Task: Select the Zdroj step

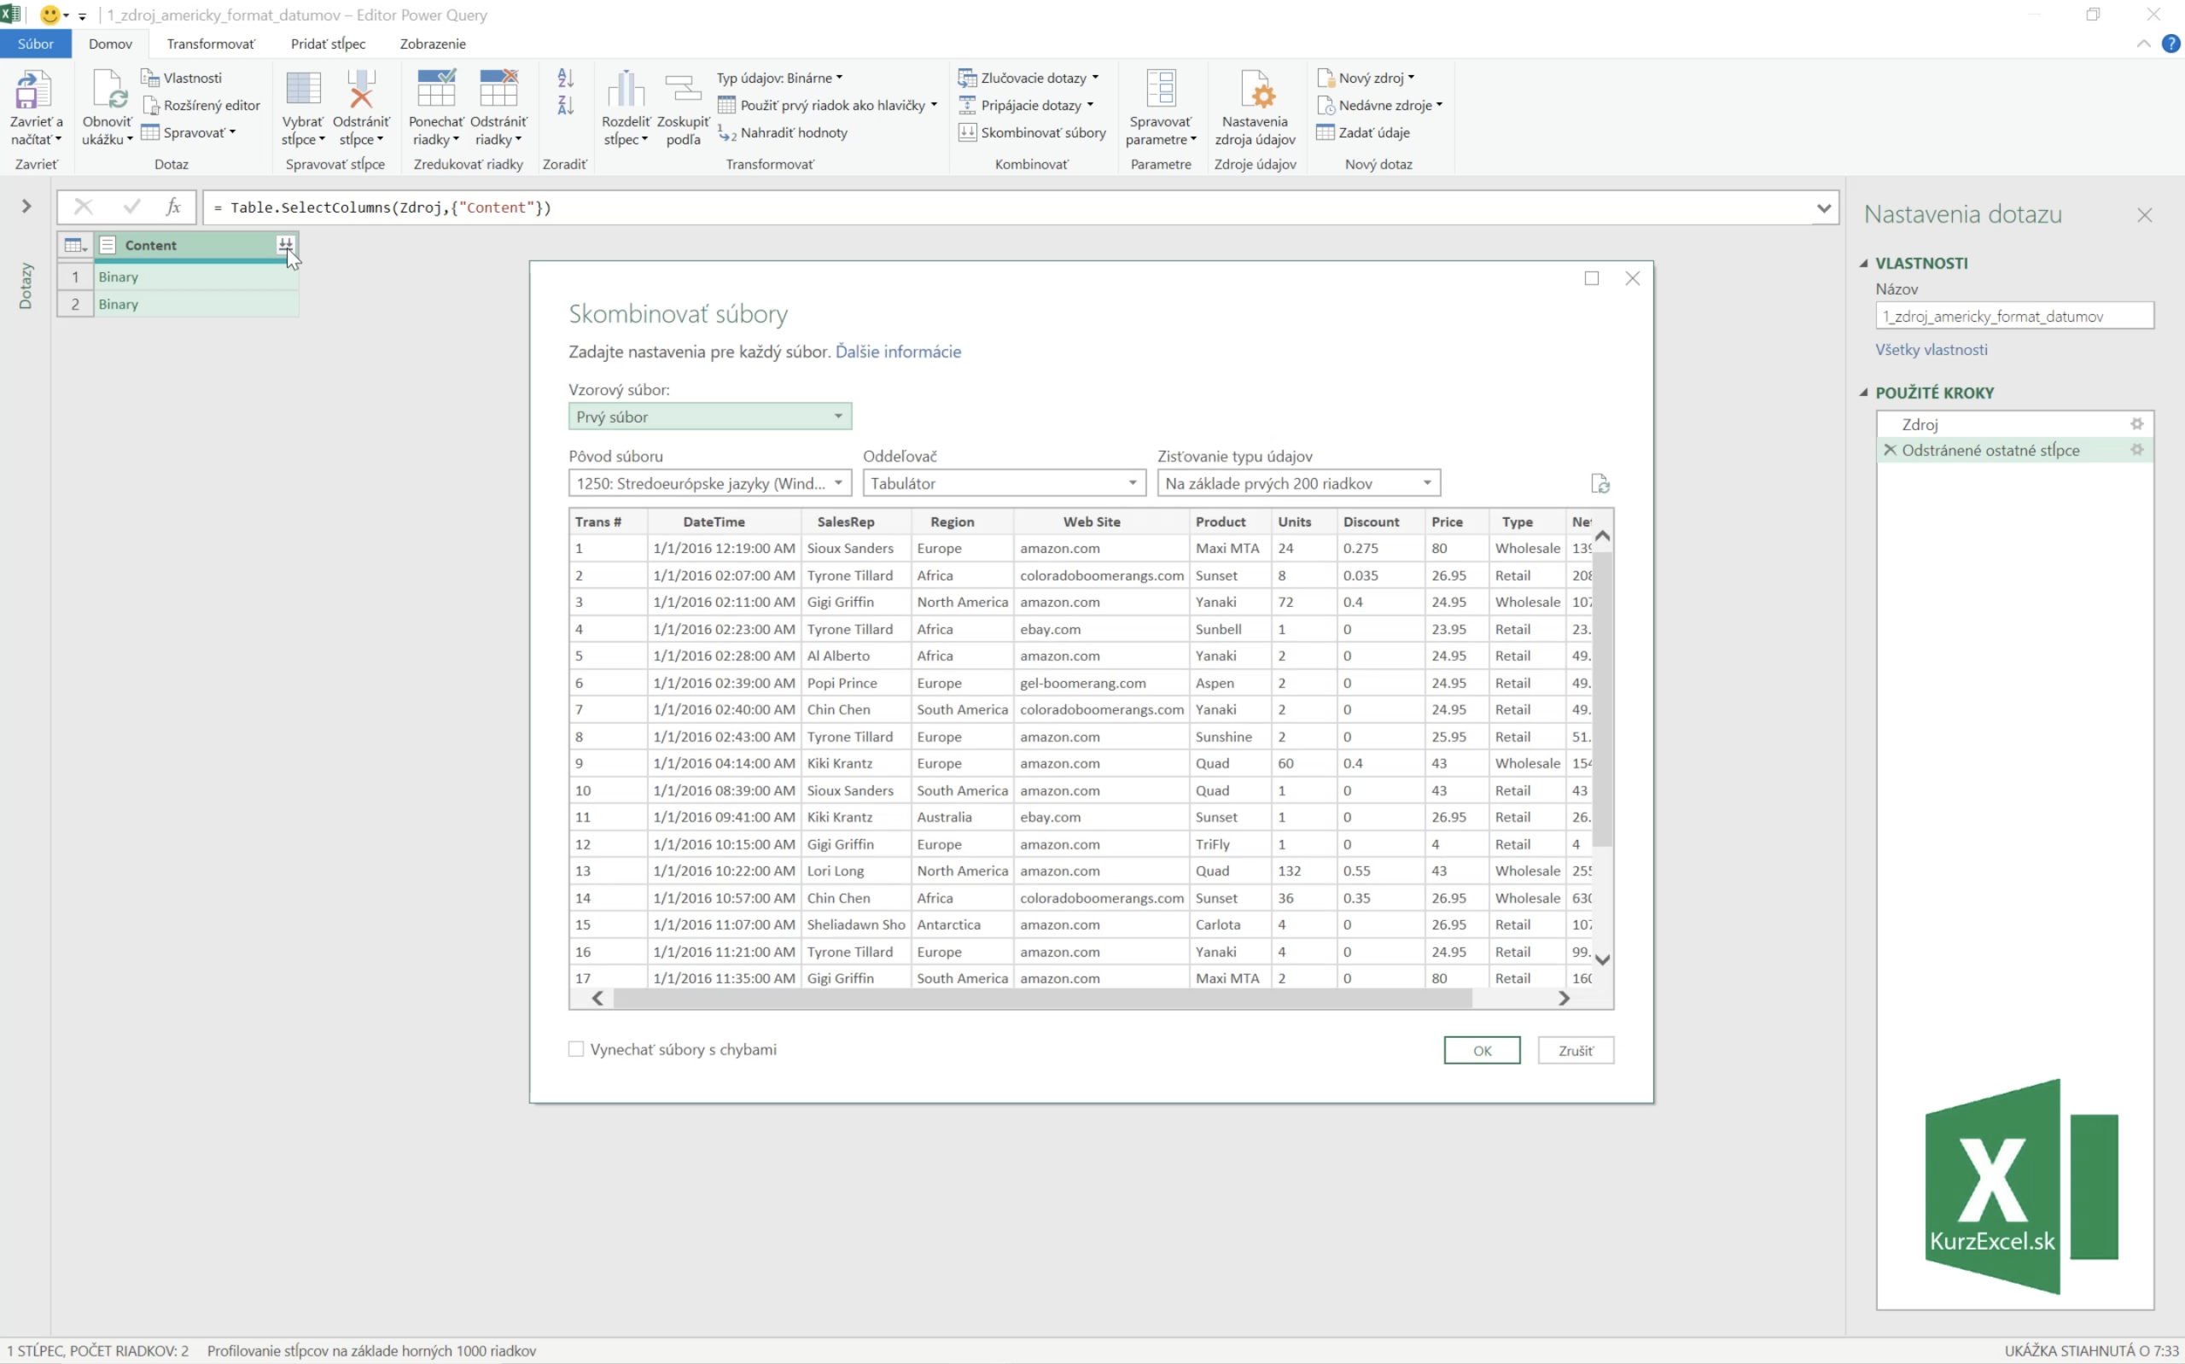Action: point(2014,424)
